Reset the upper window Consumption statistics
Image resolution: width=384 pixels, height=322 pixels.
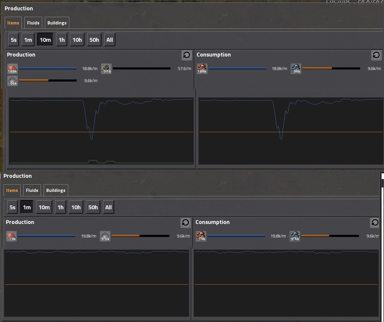376,55
